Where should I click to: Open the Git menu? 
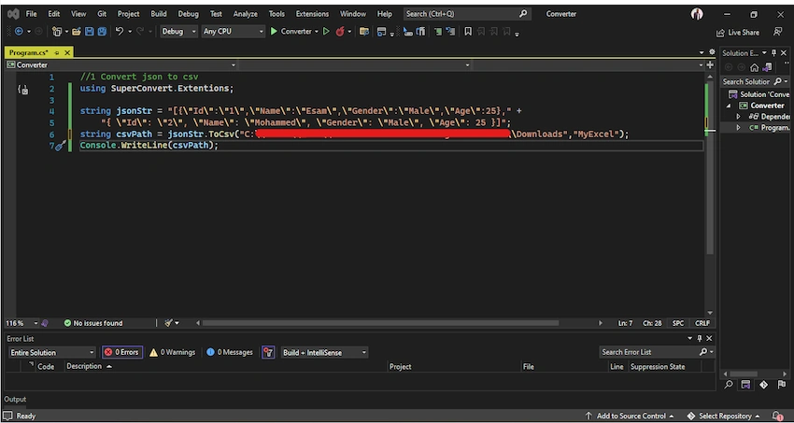pyautogui.click(x=102, y=14)
